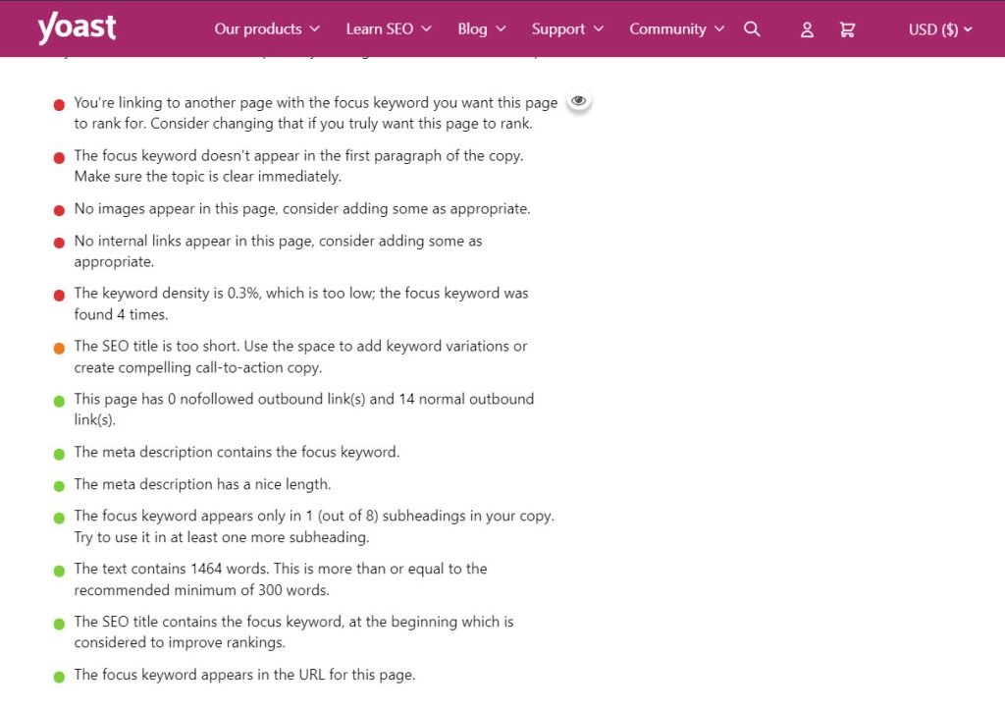Expand the Our products menu
The height and width of the screenshot is (712, 1005).
point(267,29)
